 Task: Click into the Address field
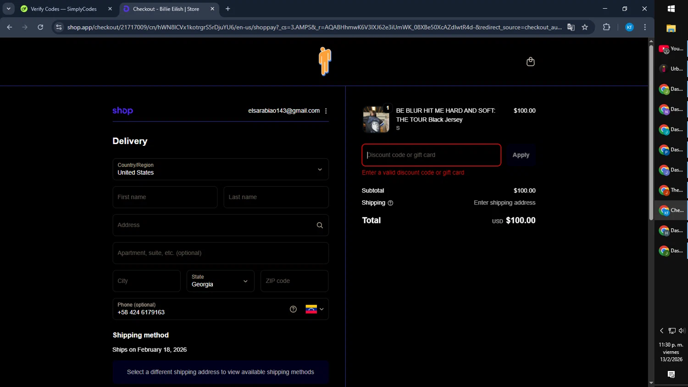pyautogui.click(x=221, y=225)
